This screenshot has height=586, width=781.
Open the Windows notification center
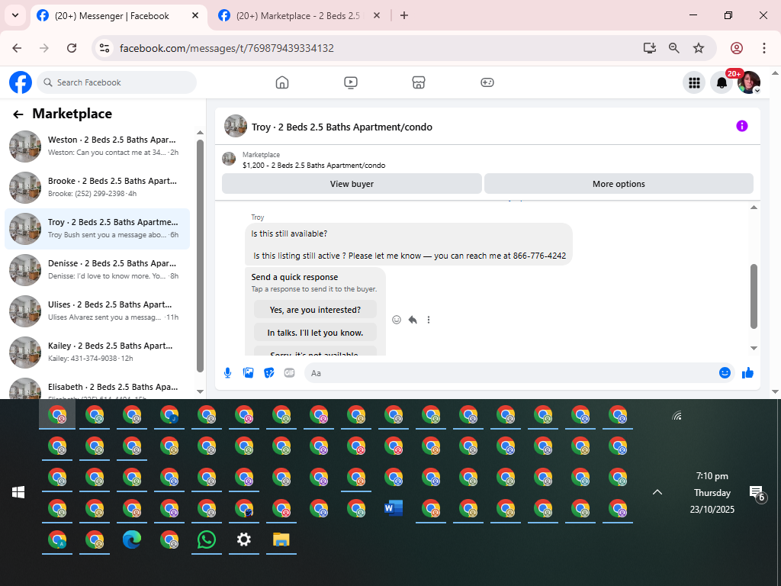pos(756,493)
